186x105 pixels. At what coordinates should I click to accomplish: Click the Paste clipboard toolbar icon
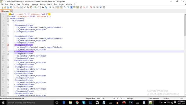click(31, 7)
